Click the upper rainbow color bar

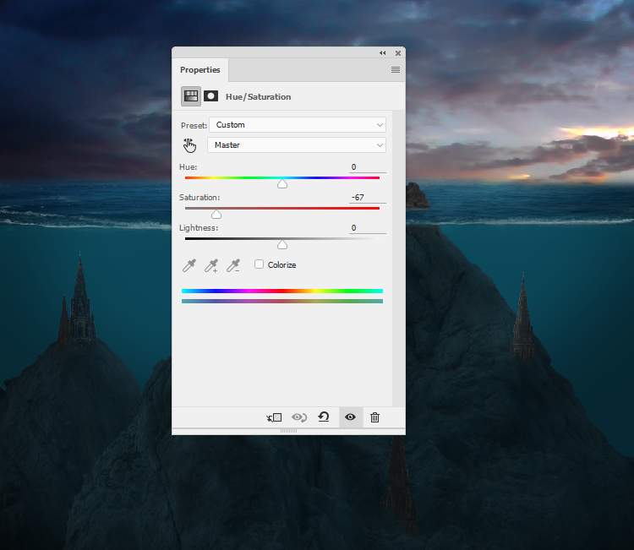(x=282, y=291)
